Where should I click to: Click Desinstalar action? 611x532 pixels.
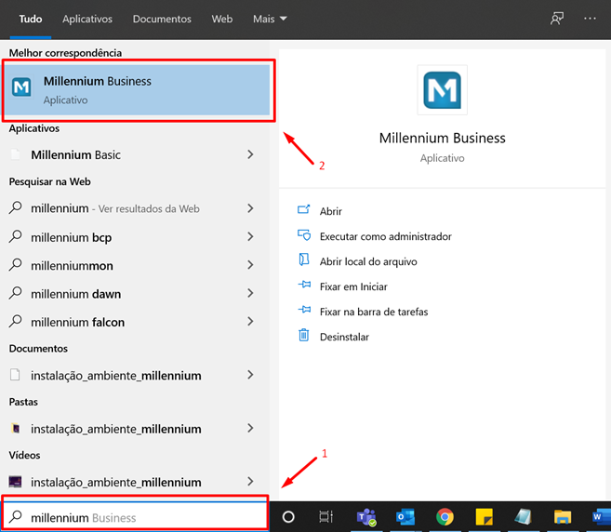[x=344, y=337]
